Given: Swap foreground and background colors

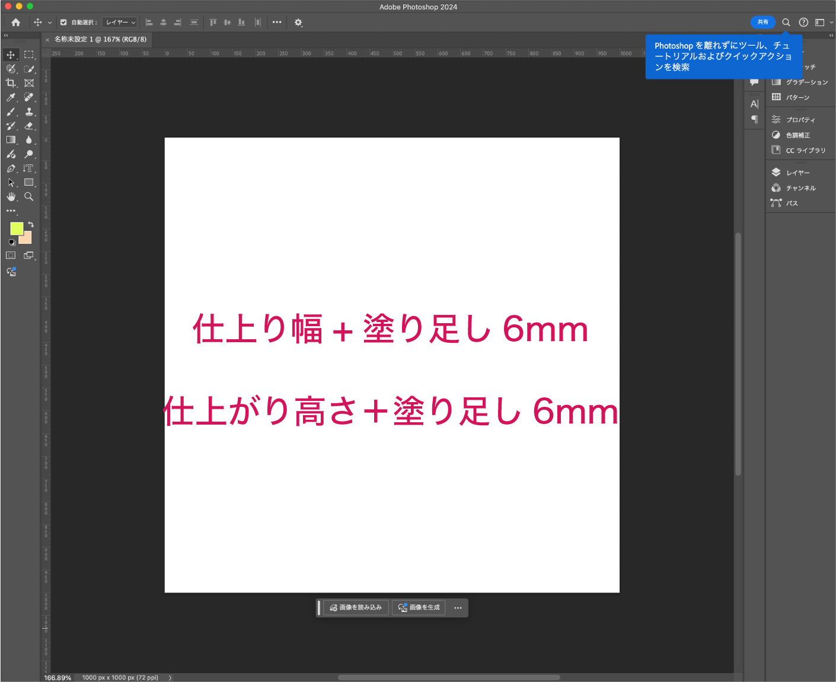Looking at the screenshot, I should tap(31, 225).
